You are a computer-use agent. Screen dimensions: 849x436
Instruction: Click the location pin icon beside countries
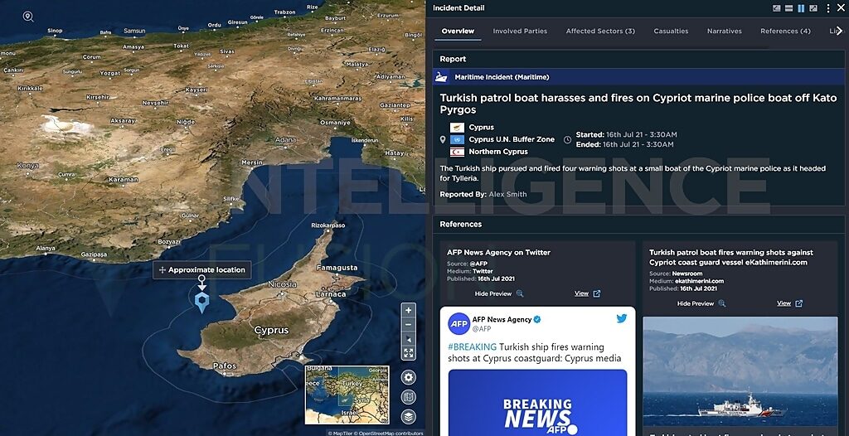tap(443, 140)
